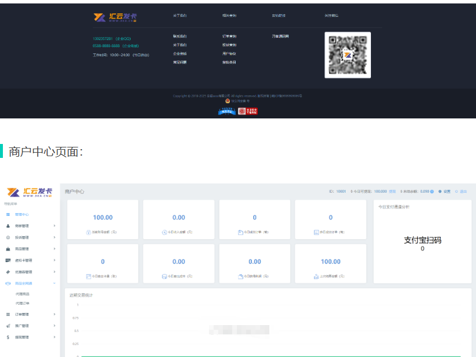
Task: Expand the 商家管理 submenu chevron
Action: pos(53,225)
